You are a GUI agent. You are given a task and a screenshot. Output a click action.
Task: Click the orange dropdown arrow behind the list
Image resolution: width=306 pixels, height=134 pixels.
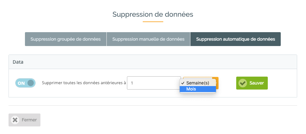click(217, 83)
